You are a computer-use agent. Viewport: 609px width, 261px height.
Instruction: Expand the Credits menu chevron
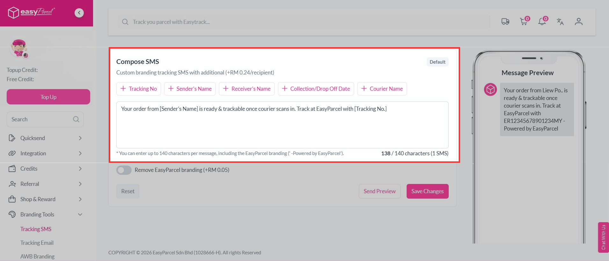[x=80, y=169]
